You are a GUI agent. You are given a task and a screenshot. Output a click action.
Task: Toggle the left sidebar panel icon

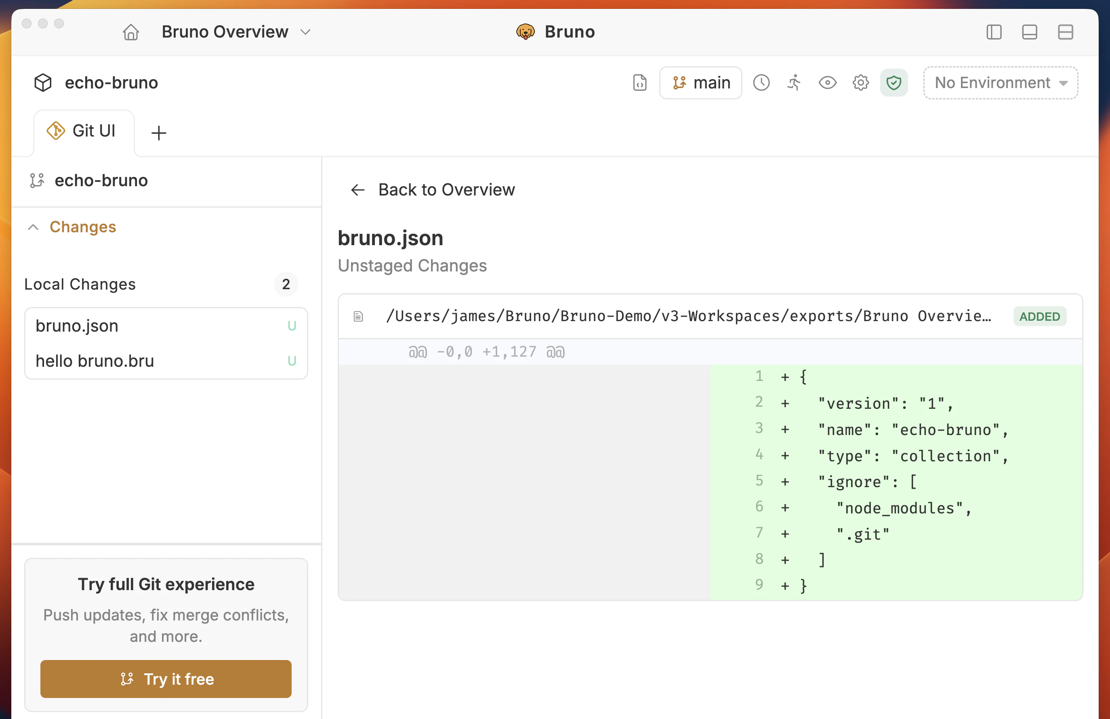(x=994, y=32)
